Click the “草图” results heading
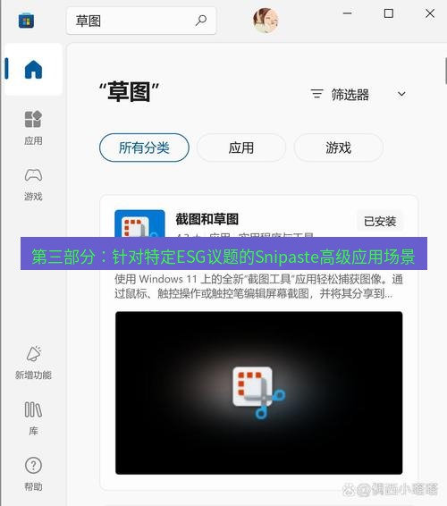447x506 pixels. tap(129, 92)
